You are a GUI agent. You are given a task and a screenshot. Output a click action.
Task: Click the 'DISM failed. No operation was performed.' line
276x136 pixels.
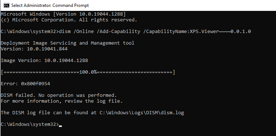59,95
